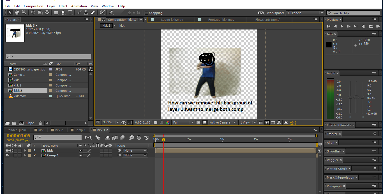Pick the Clone Stamp tool
Screen dimensions: 383x194
(86, 13)
